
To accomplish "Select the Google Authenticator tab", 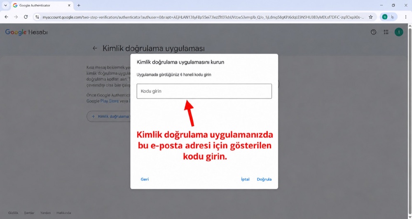I will coord(42,5).
